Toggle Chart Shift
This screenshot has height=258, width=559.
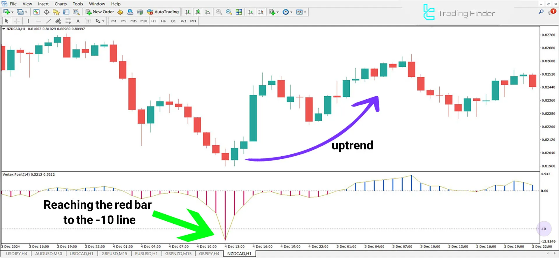(x=261, y=12)
